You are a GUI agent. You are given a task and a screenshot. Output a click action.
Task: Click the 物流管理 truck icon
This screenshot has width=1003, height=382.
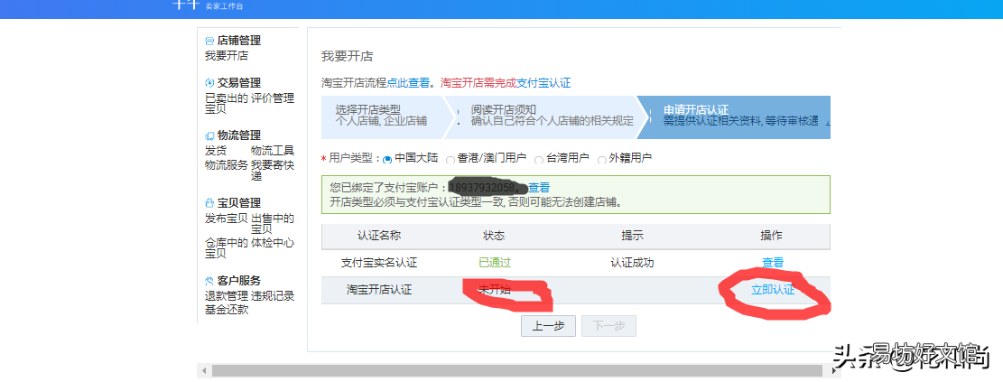[x=209, y=135]
